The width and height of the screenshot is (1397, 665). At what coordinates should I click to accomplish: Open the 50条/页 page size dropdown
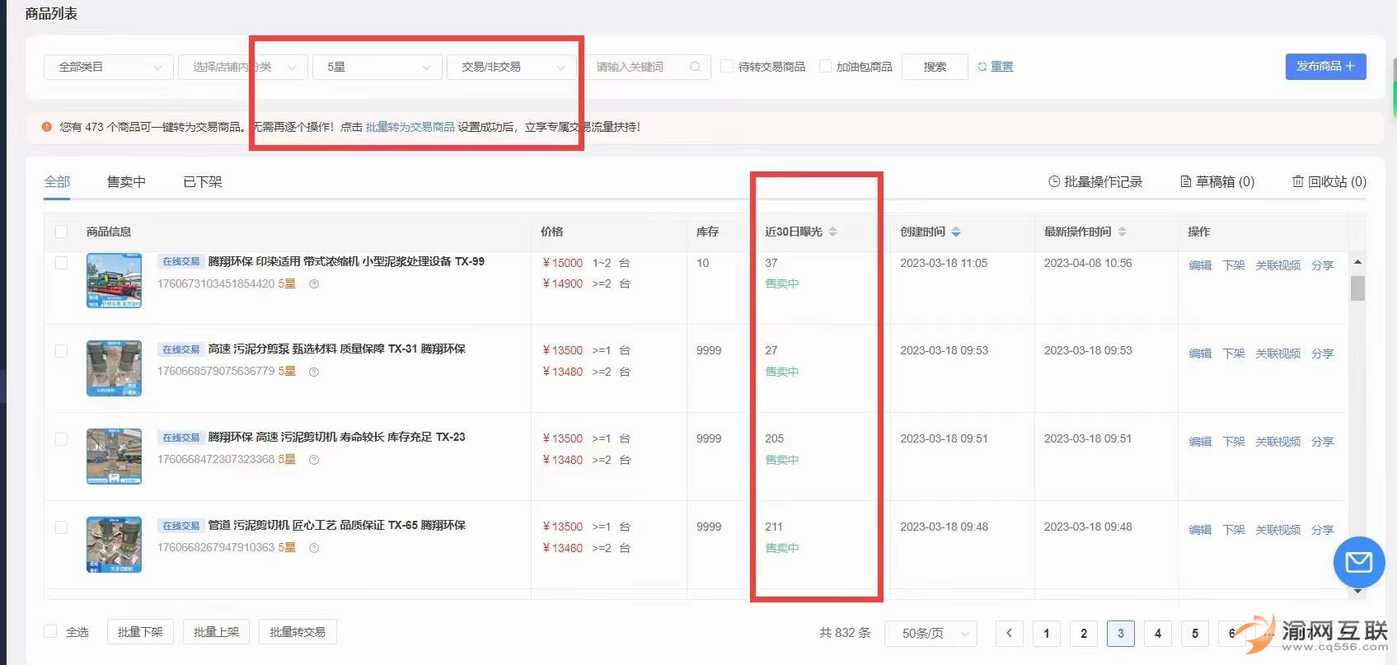(x=931, y=633)
